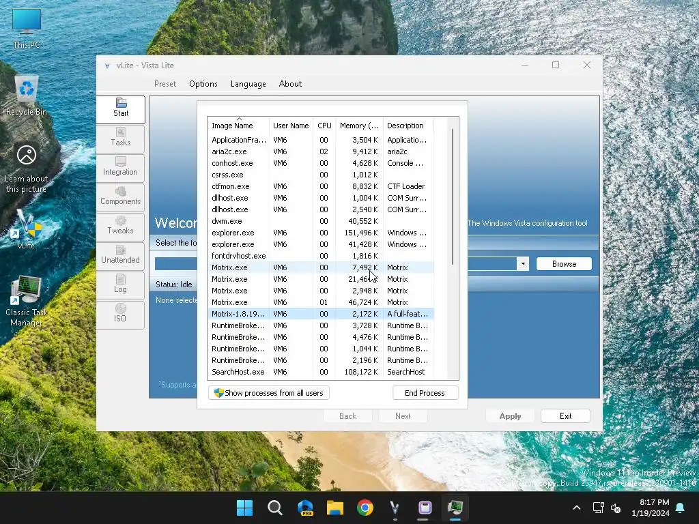Image resolution: width=699 pixels, height=524 pixels.
Task: Open the About menu
Action: (290, 84)
